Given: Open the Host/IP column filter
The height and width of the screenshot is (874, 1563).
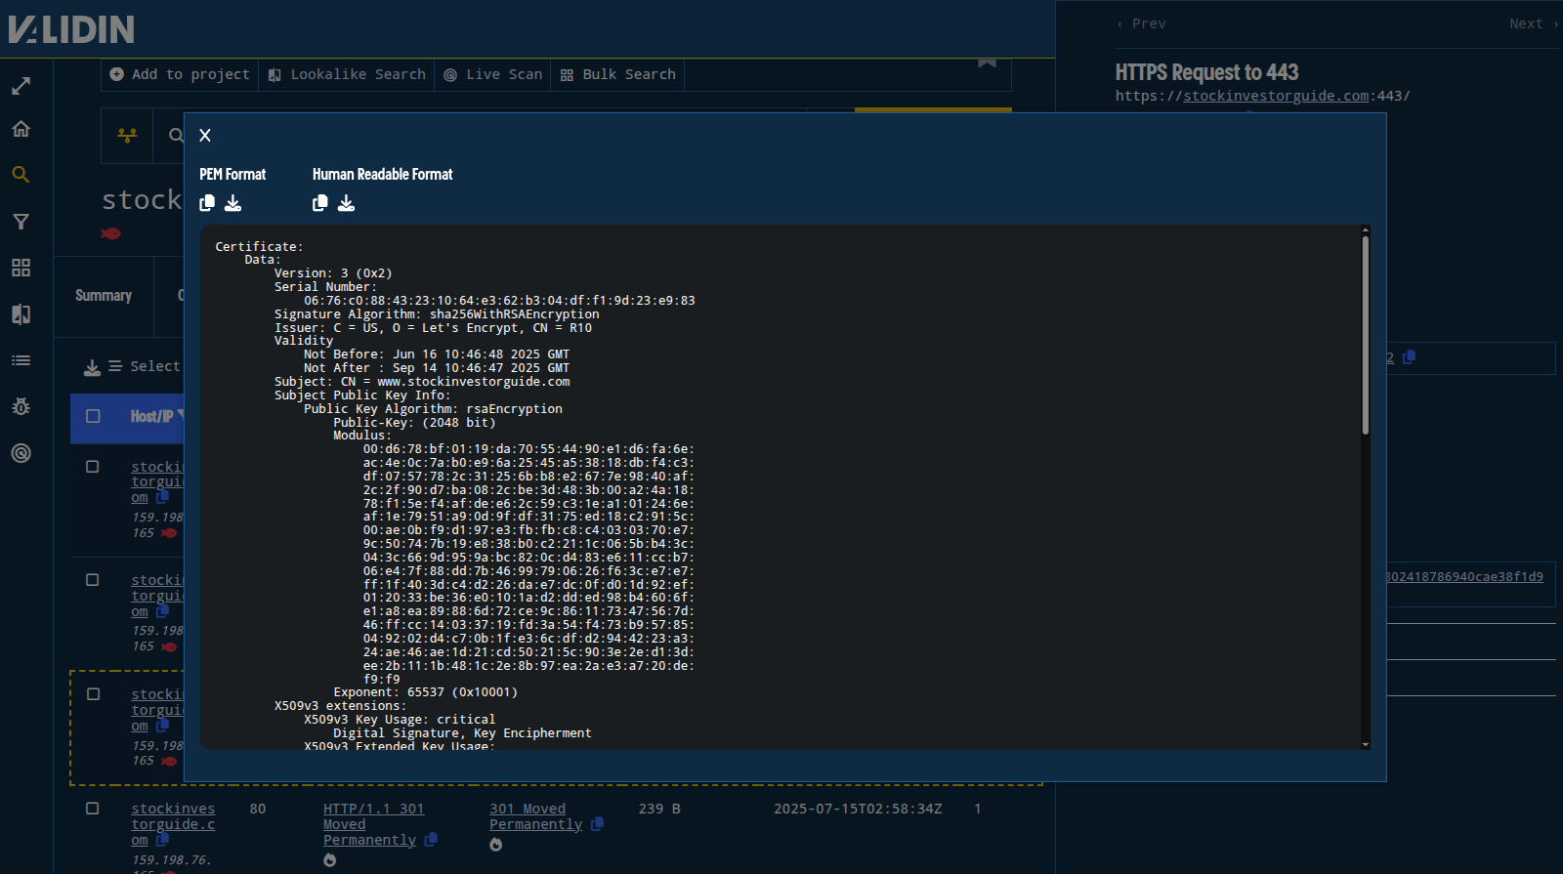Looking at the screenshot, I should coord(180,416).
